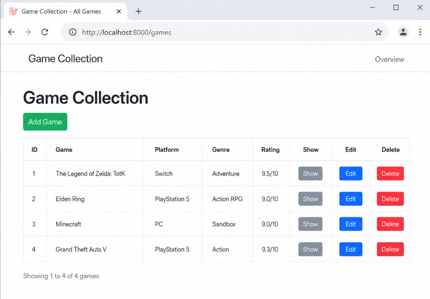Bookmark this page with the star icon
Viewport: 430px width, 299px height.
coord(378,32)
